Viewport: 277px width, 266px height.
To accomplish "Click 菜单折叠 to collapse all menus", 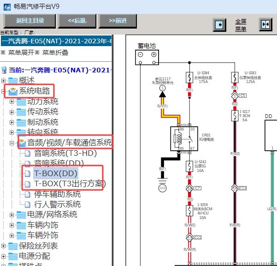I will point(55,53).
